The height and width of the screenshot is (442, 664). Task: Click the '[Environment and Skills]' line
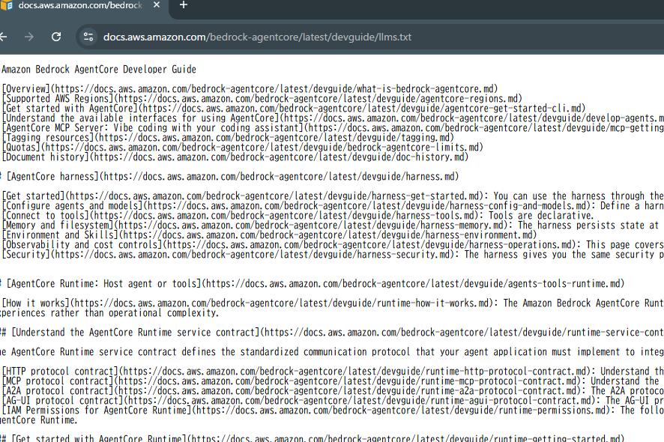pos(269,235)
